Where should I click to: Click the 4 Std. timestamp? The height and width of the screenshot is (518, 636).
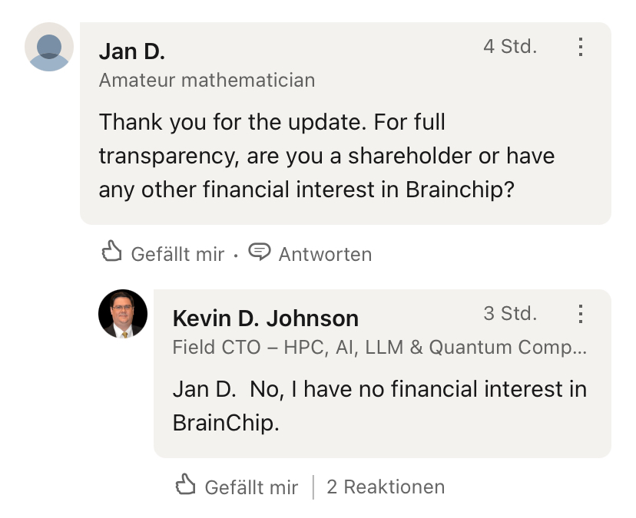tap(510, 46)
